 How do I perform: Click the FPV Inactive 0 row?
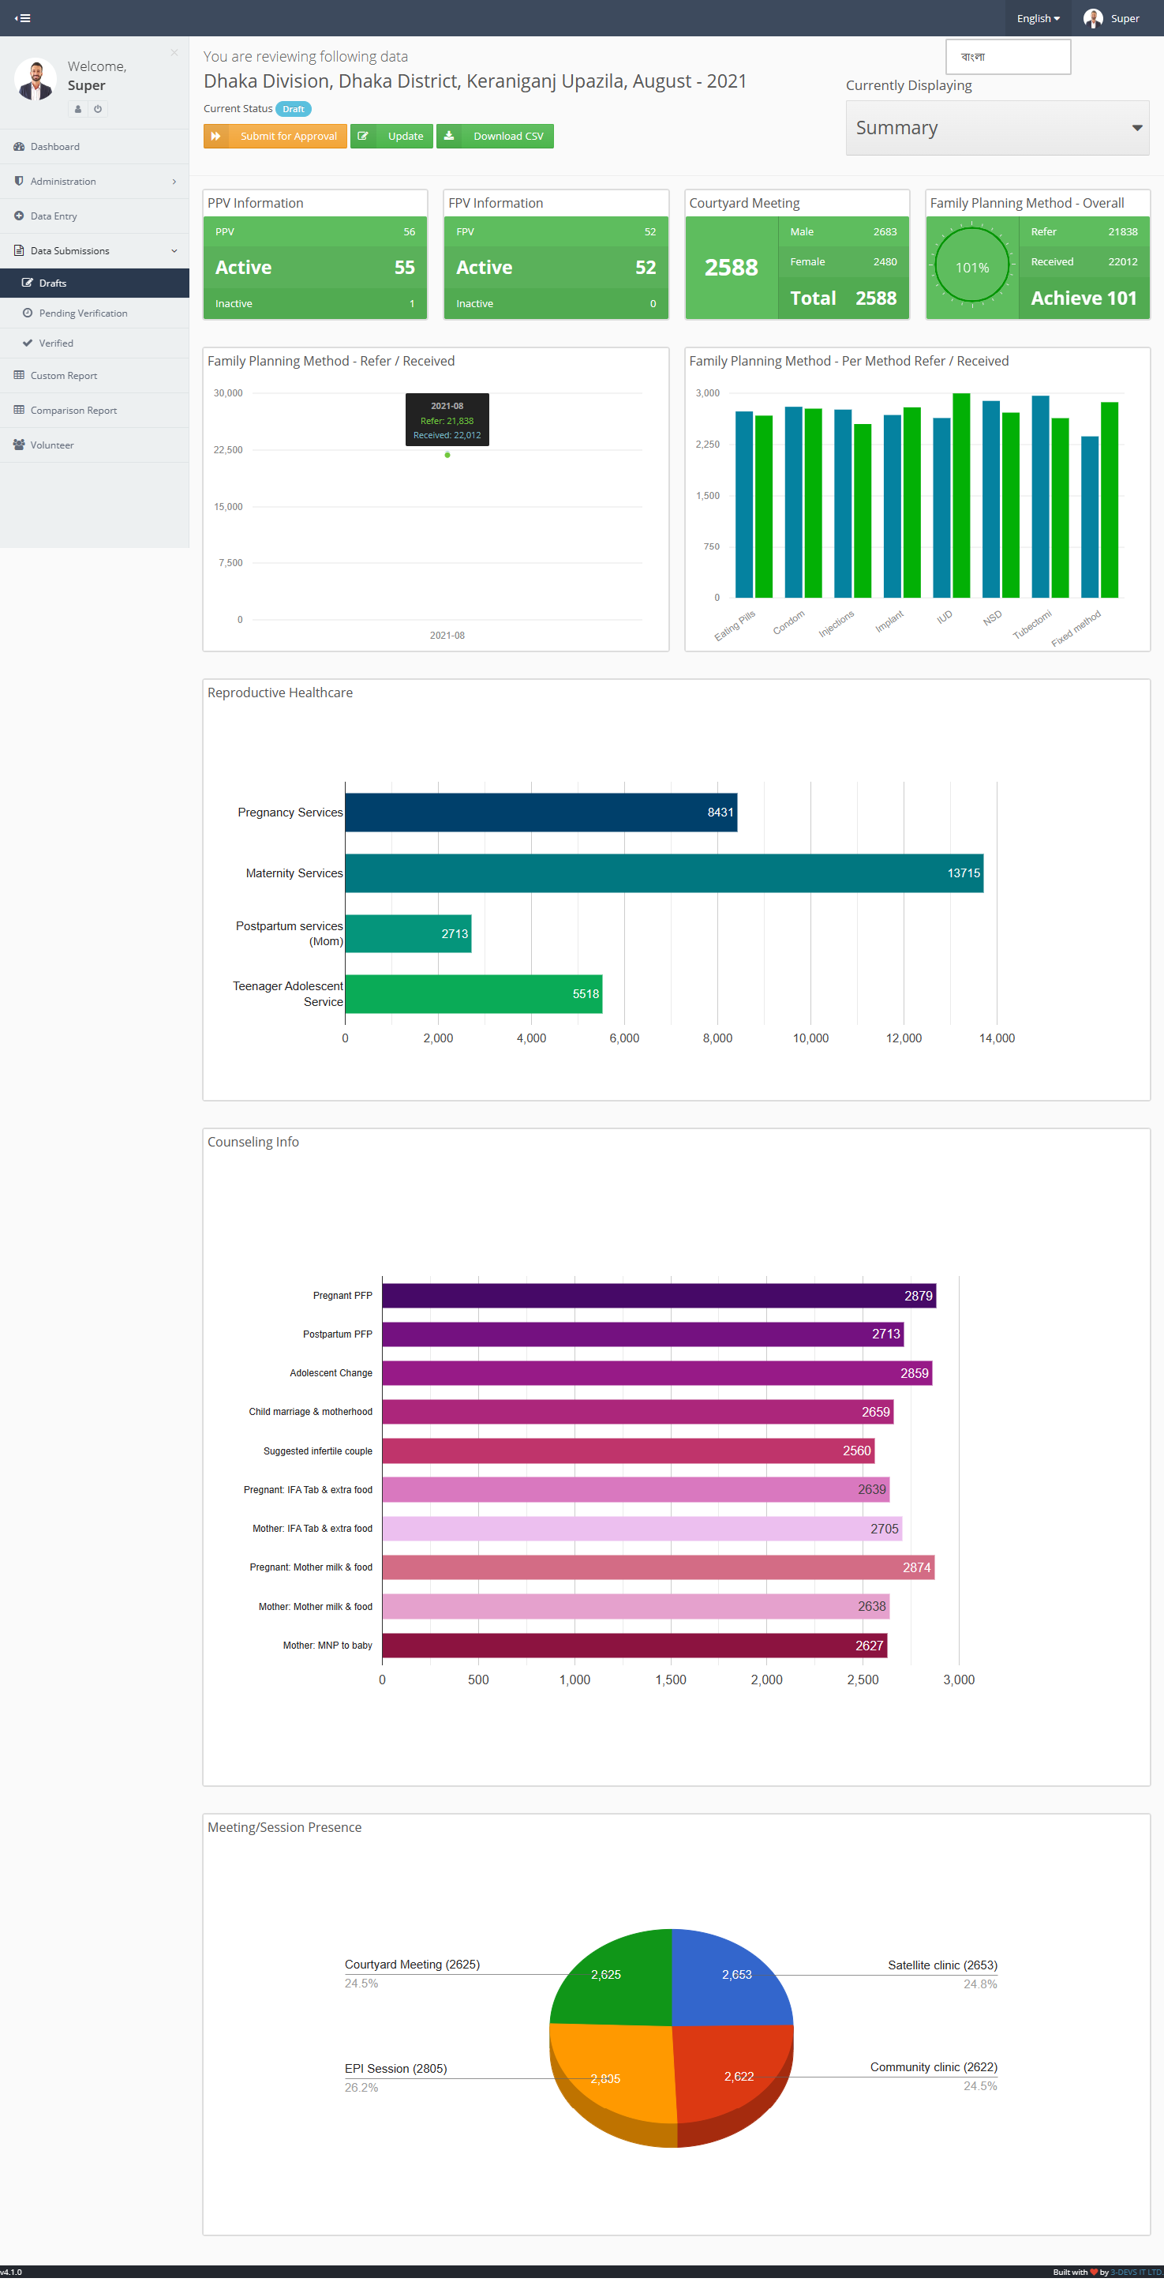coord(556,303)
